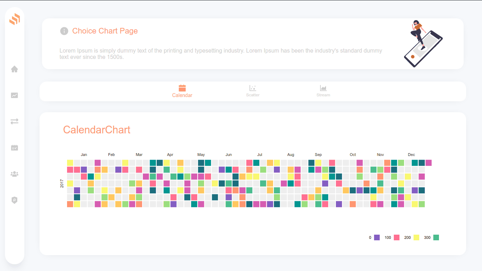This screenshot has width=482, height=271.
Task: Click the shield search sidebar icon
Action: click(14, 200)
